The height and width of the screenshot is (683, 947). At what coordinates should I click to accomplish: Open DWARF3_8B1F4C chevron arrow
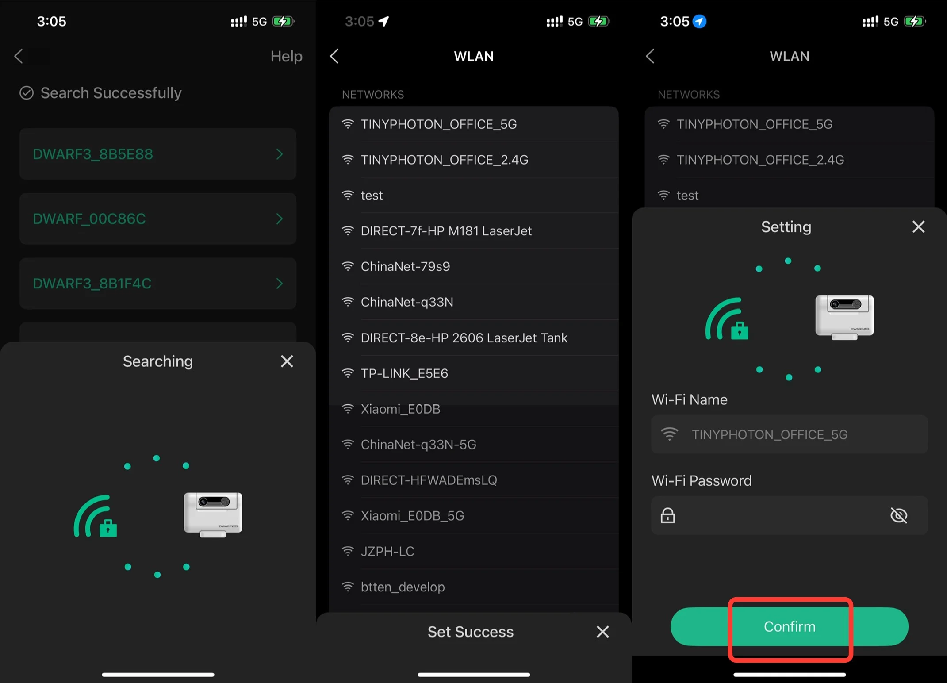(279, 283)
